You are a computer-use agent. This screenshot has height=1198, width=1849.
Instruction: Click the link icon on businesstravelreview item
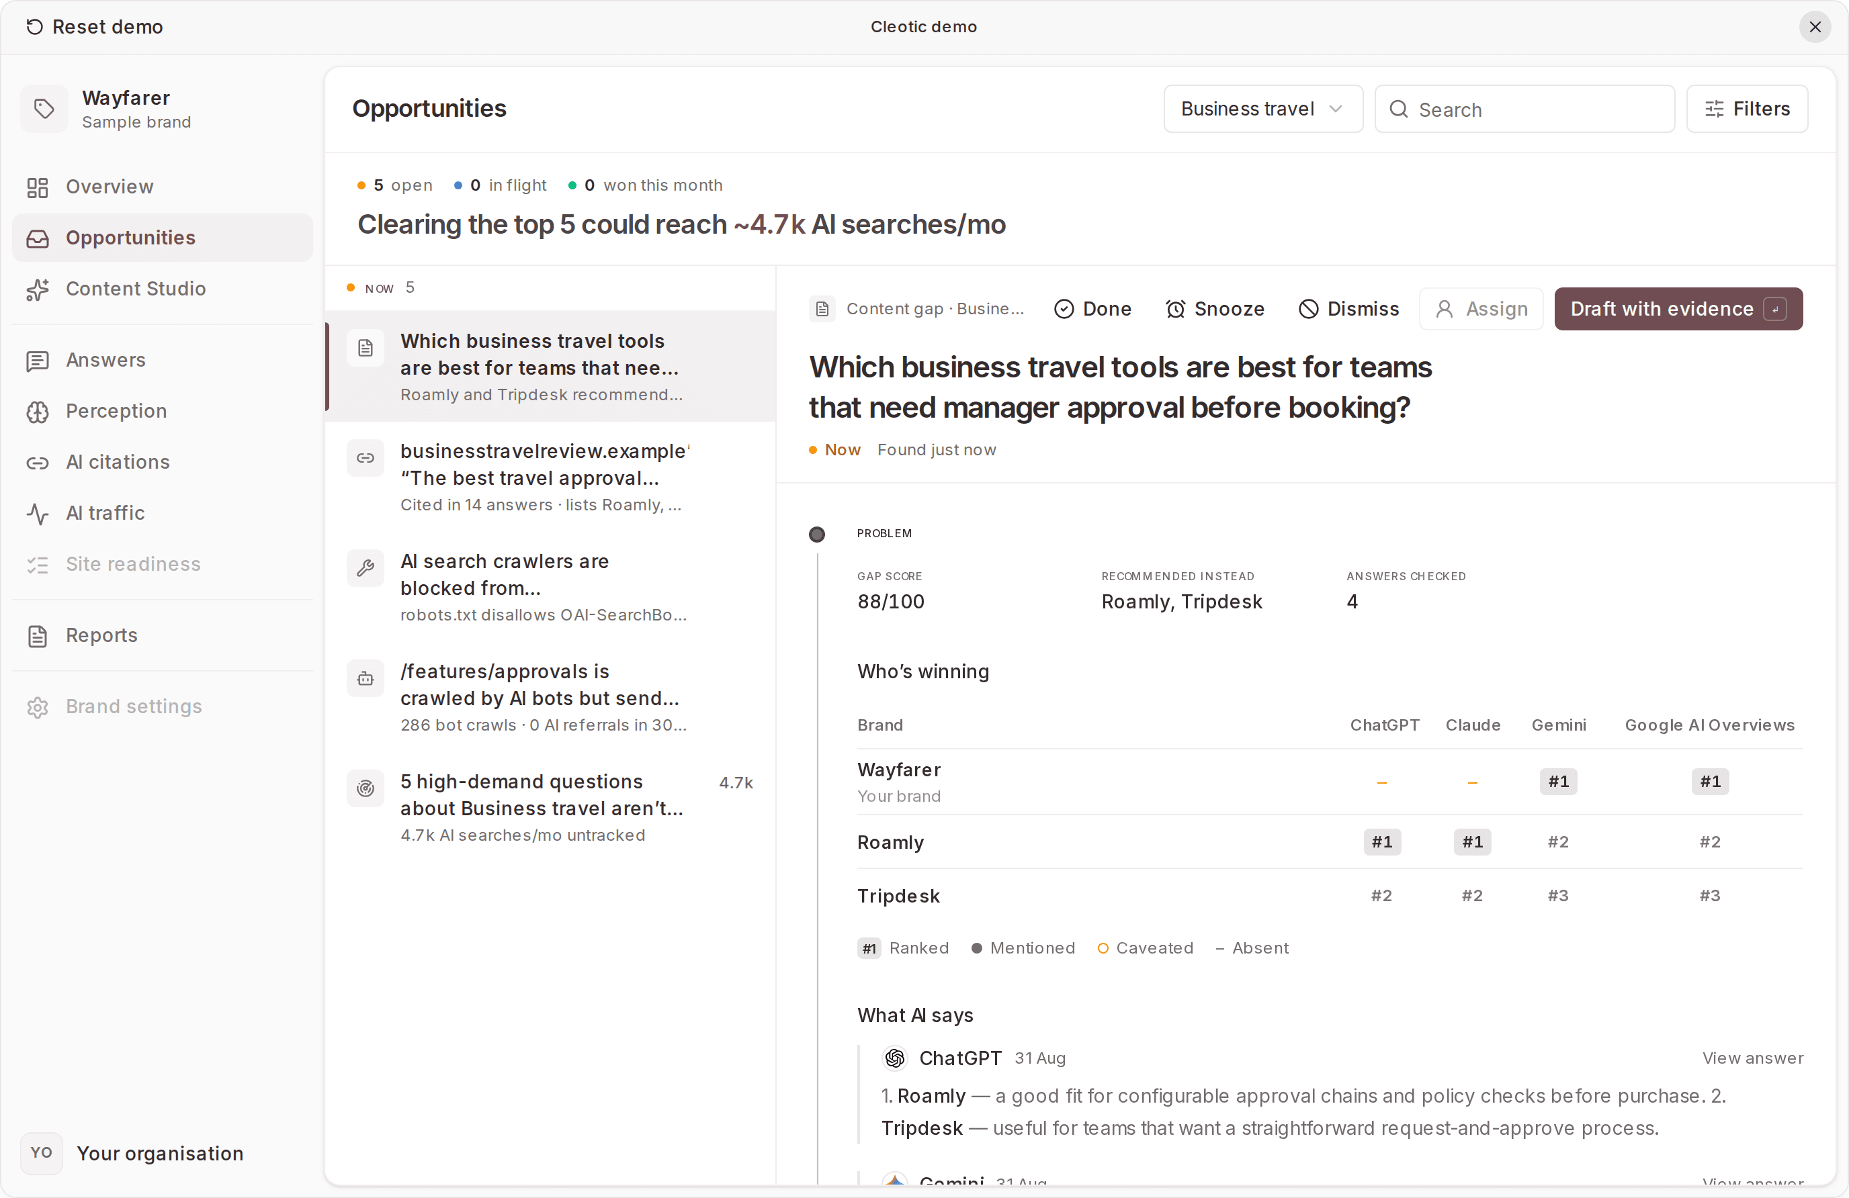(365, 458)
